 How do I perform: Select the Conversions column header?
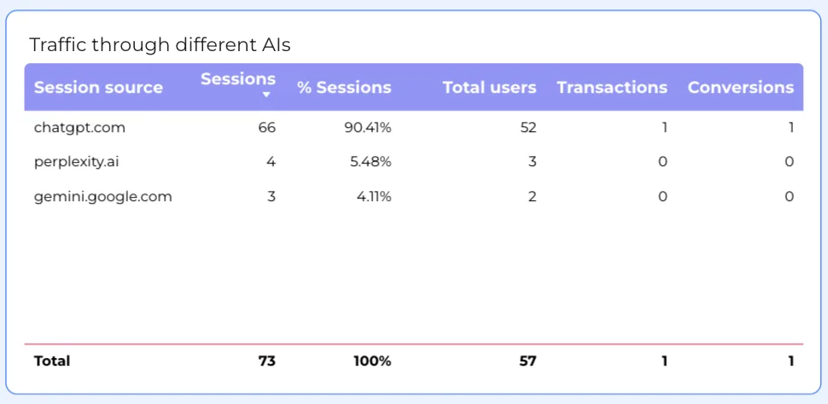(x=740, y=87)
